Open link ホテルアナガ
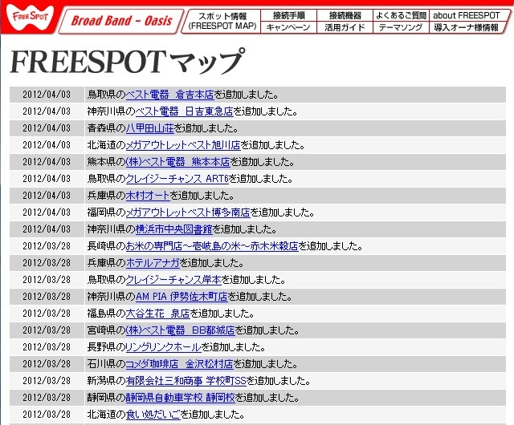Viewport: 514px width, 425px height. pyautogui.click(x=153, y=263)
